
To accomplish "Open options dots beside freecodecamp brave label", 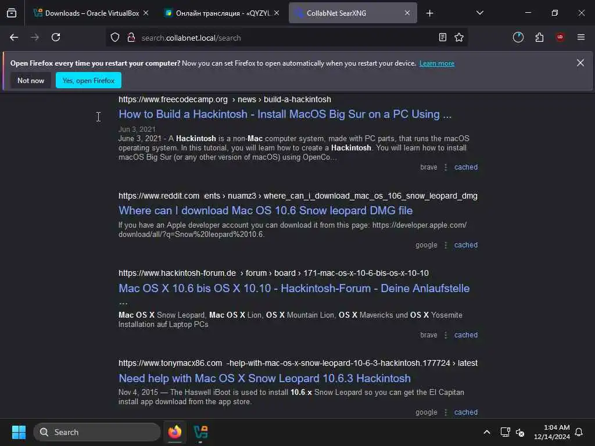I will (446, 167).
